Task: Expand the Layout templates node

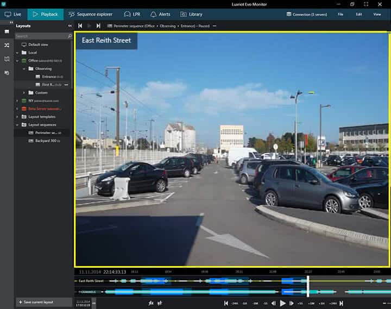Action: tap(17, 117)
